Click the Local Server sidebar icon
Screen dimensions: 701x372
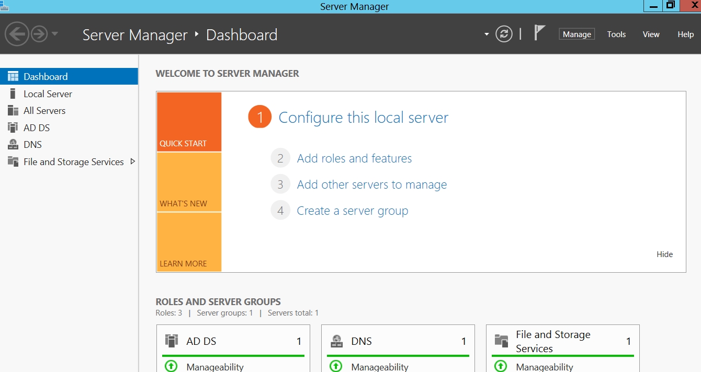(x=13, y=94)
